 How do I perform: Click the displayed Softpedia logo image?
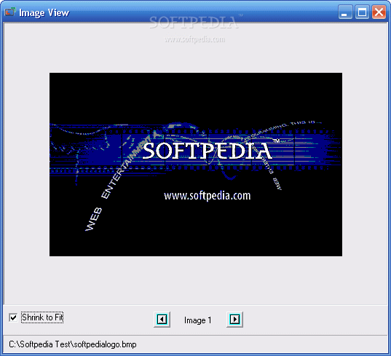tap(196, 165)
